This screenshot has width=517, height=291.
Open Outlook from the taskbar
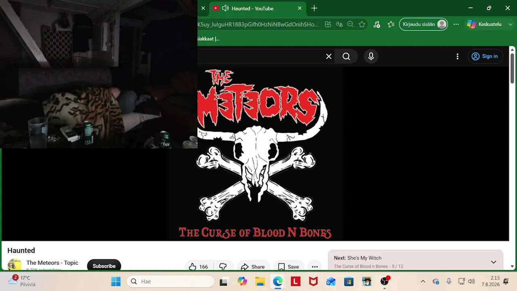(331, 281)
